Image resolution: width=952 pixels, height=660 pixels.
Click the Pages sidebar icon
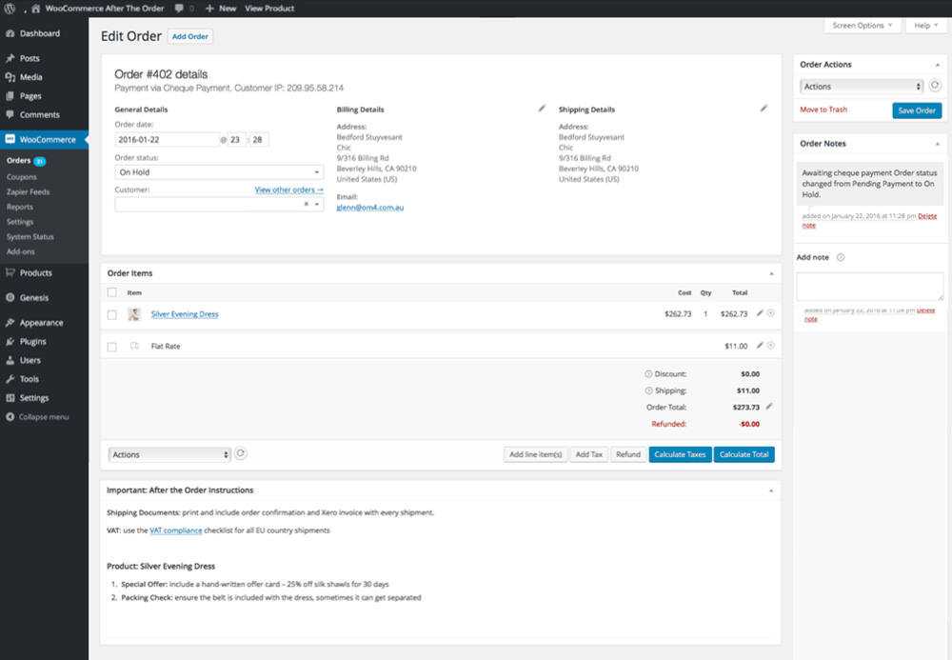10,96
